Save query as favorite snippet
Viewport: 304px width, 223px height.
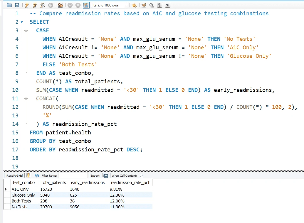tap(134, 5)
